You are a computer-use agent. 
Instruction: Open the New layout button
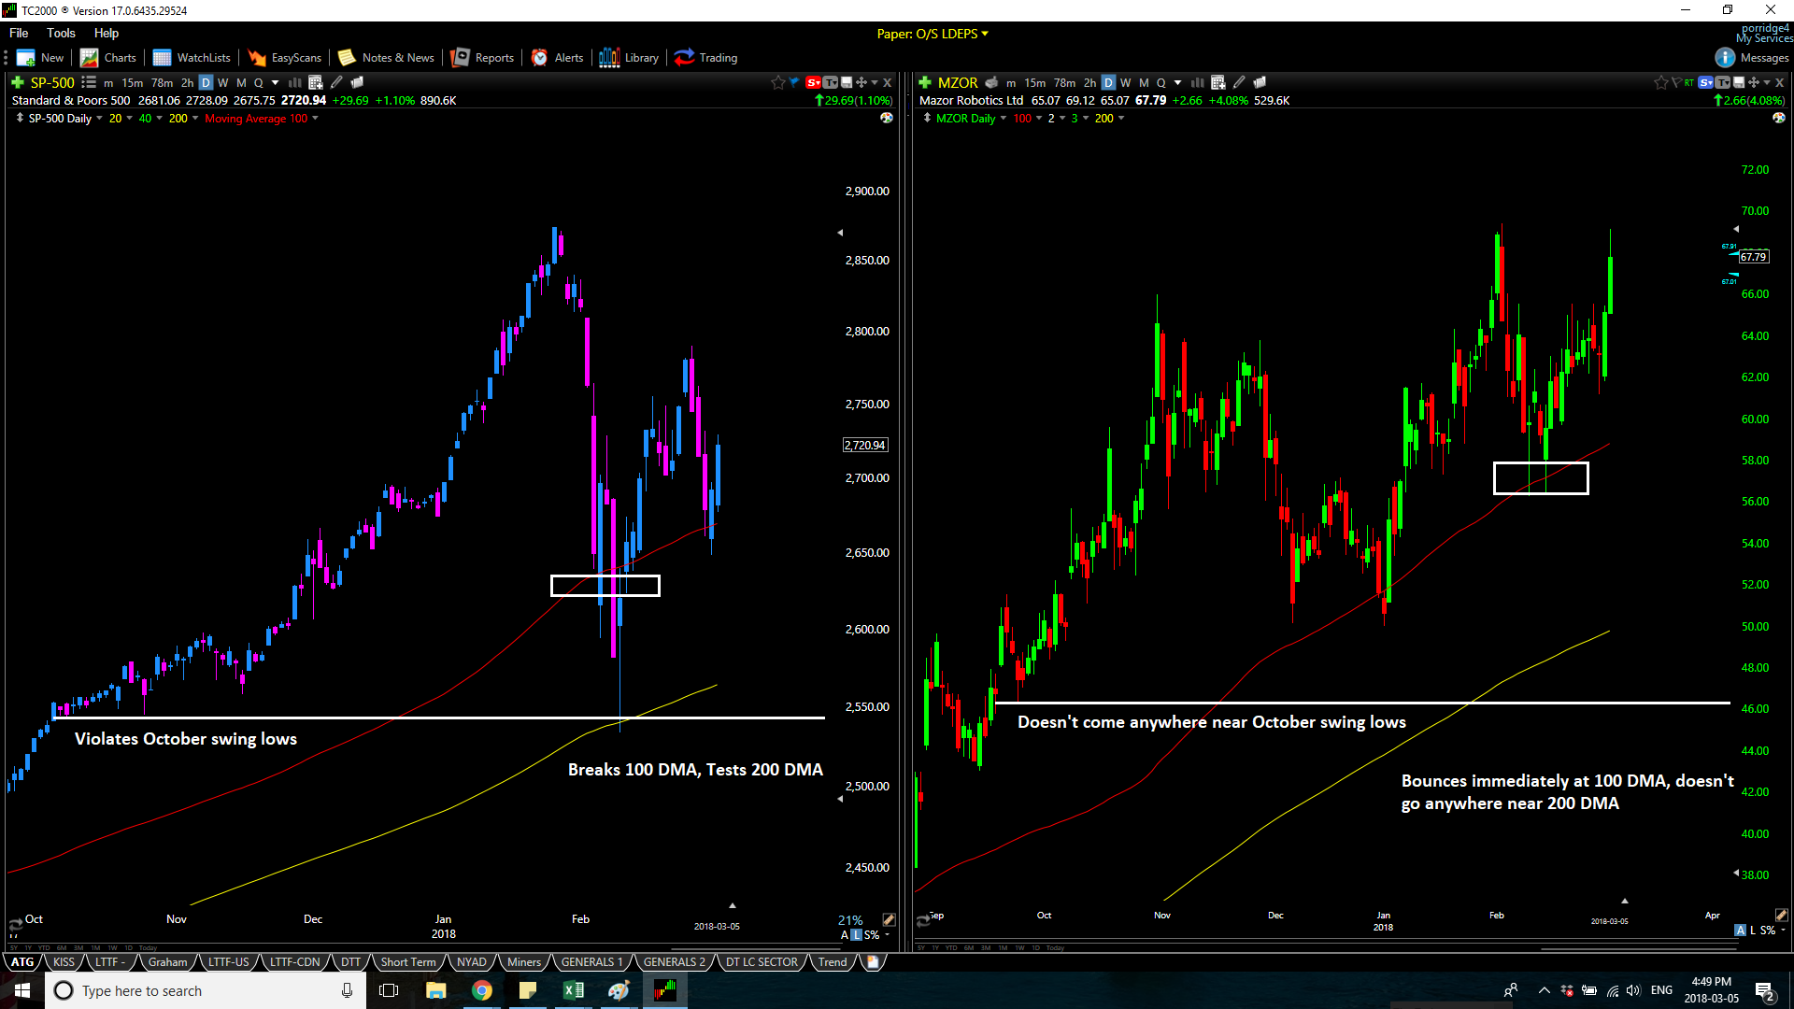tap(40, 58)
